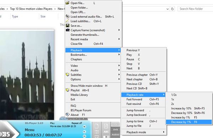
Task: Click the Capture frame camera icon
Action: pos(67,30)
